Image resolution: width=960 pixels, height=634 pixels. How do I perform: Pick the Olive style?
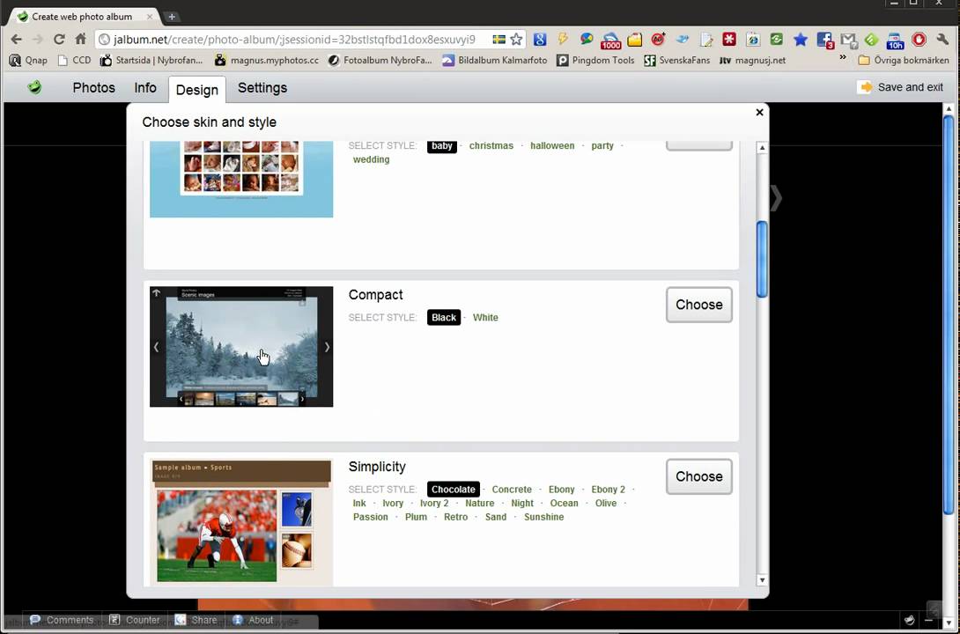point(606,503)
